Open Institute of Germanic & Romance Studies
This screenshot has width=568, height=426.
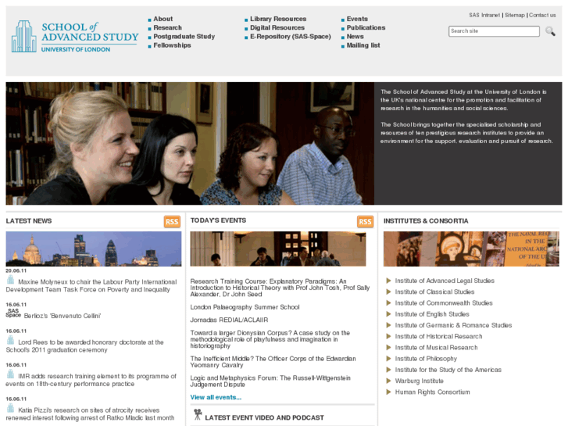coord(453,325)
